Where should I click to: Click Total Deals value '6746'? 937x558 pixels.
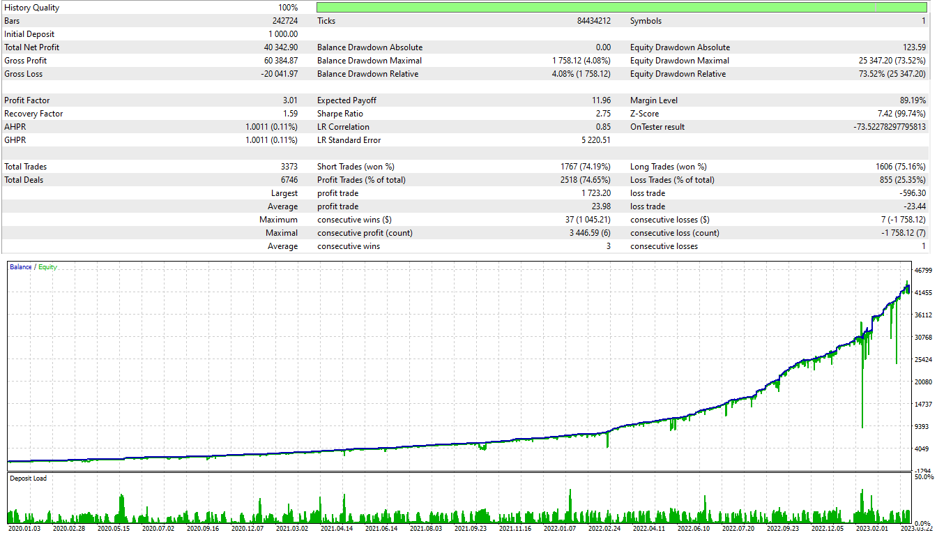pyautogui.click(x=289, y=180)
